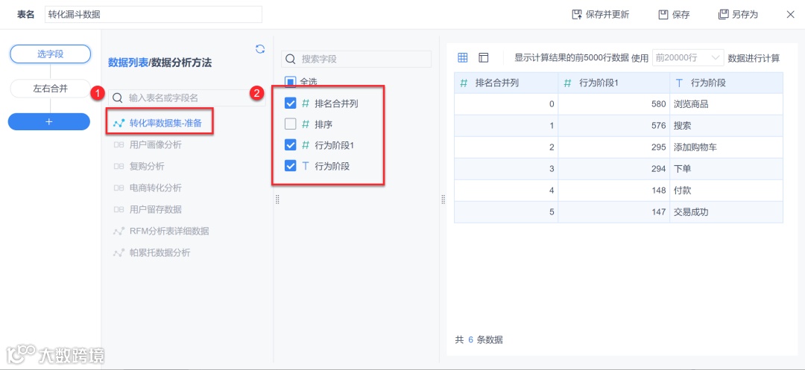
Task: Click 行为阶段 column header
Action: pyautogui.click(x=727, y=83)
